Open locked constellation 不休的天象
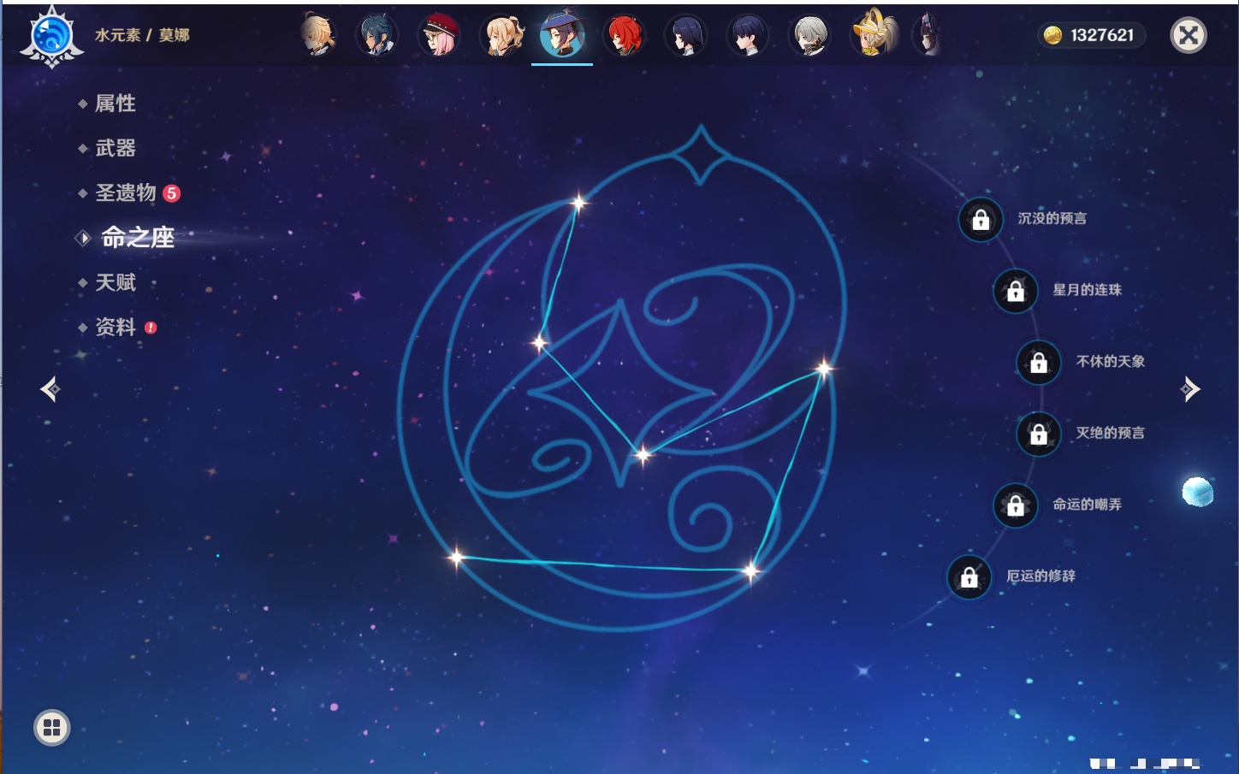Viewport: 1239px width, 774px height. click(x=1039, y=363)
